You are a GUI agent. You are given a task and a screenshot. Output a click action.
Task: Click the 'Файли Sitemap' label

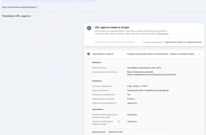(99, 68)
